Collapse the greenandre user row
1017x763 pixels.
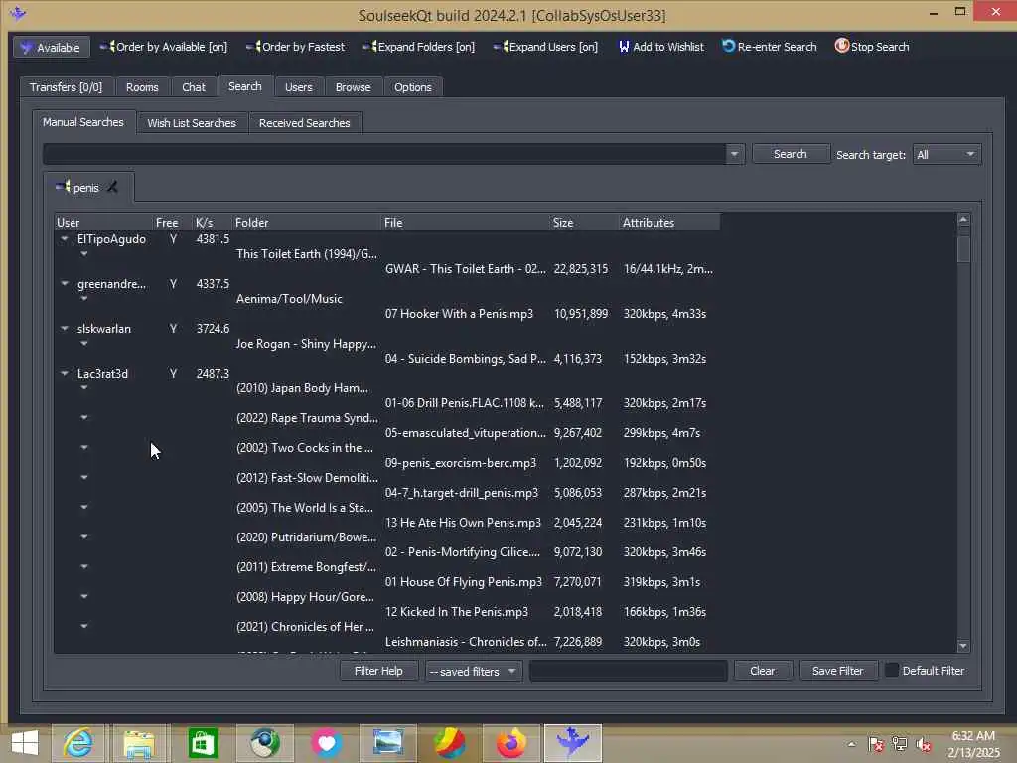65,283
